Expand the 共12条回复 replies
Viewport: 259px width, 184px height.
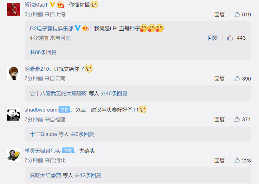(88, 175)
